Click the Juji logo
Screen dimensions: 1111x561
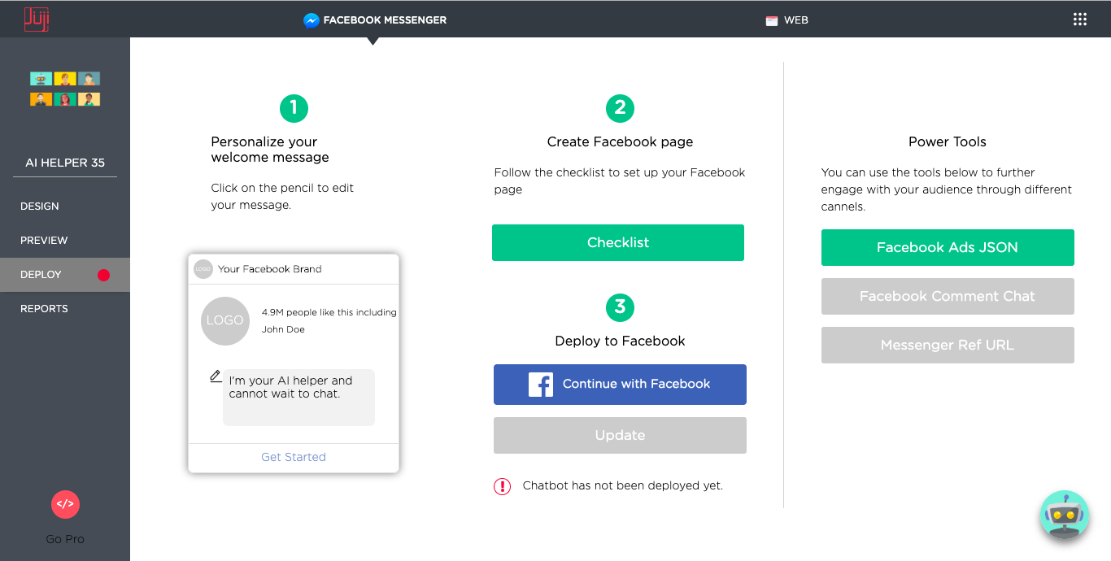[37, 19]
